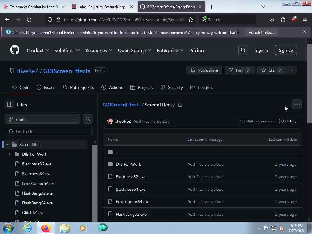Click the Notifications button
312x234 pixels.
click(x=204, y=70)
